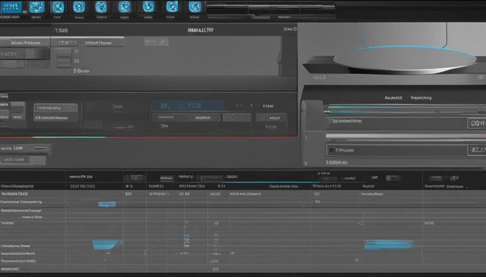
Task: Pick the seventh blue circular toolbar icon
Action: 149,7
